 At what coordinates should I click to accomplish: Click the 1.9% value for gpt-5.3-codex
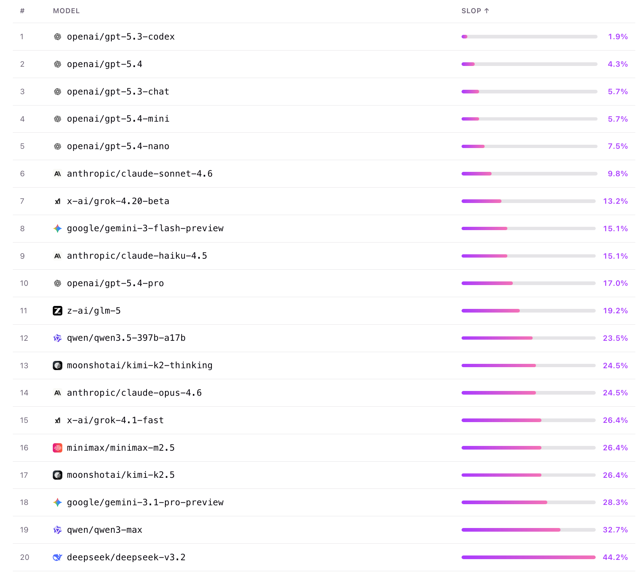click(x=618, y=37)
